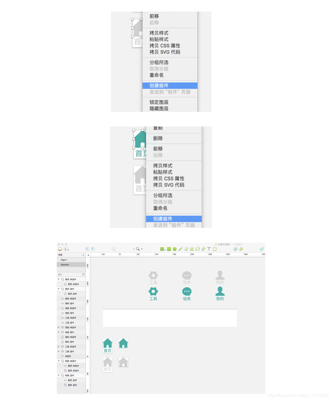Select the green 我的 person icon on canvas

coord(220,291)
